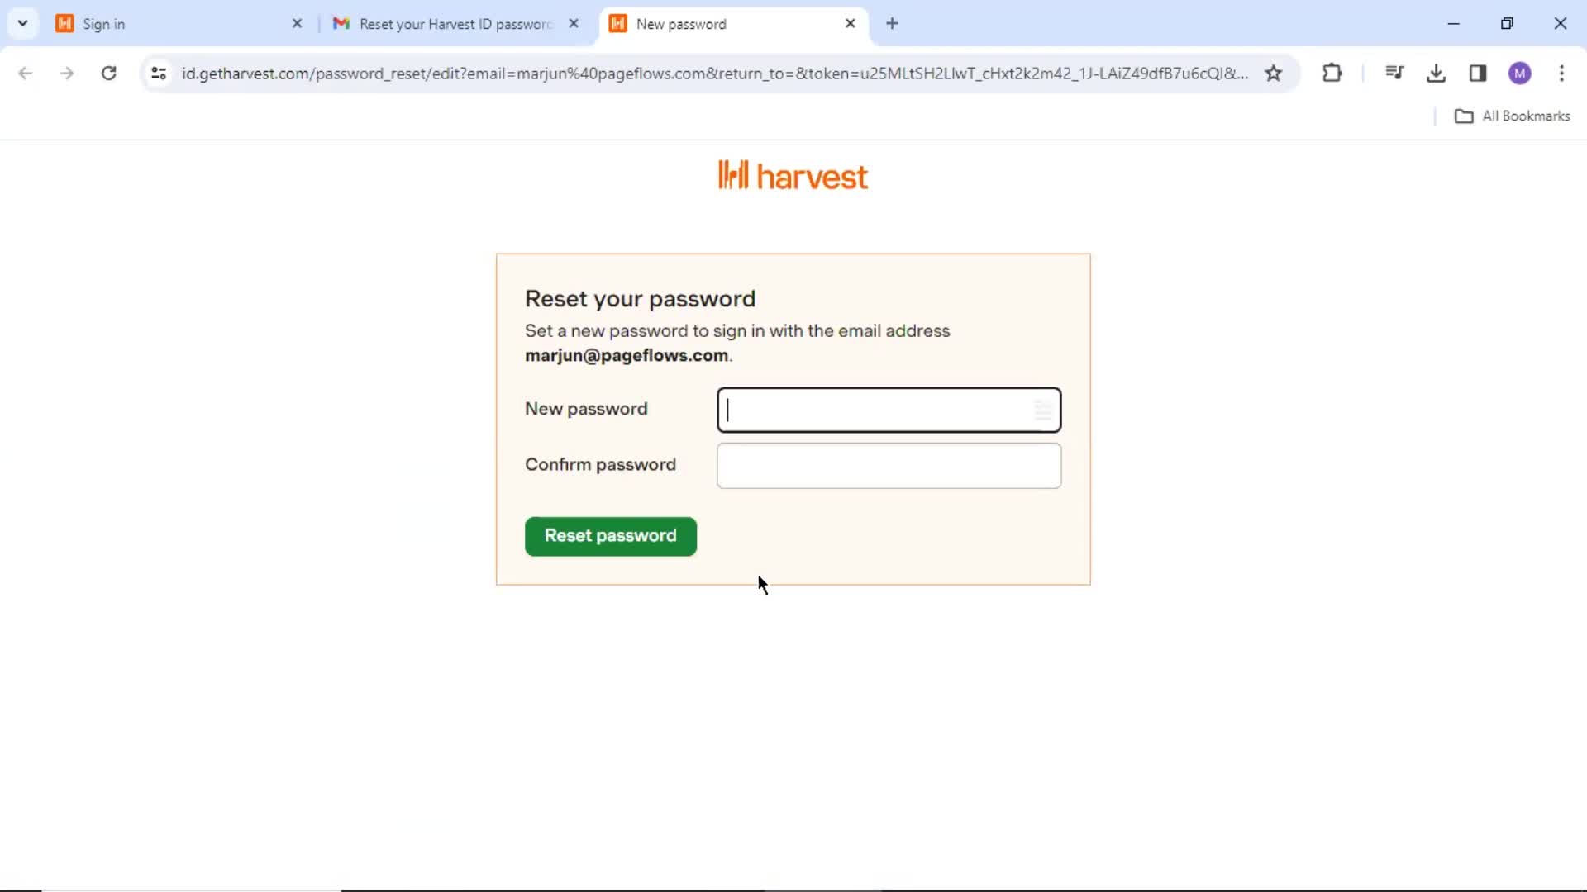The width and height of the screenshot is (1587, 892).
Task: Click the reload page icon
Action: point(108,73)
